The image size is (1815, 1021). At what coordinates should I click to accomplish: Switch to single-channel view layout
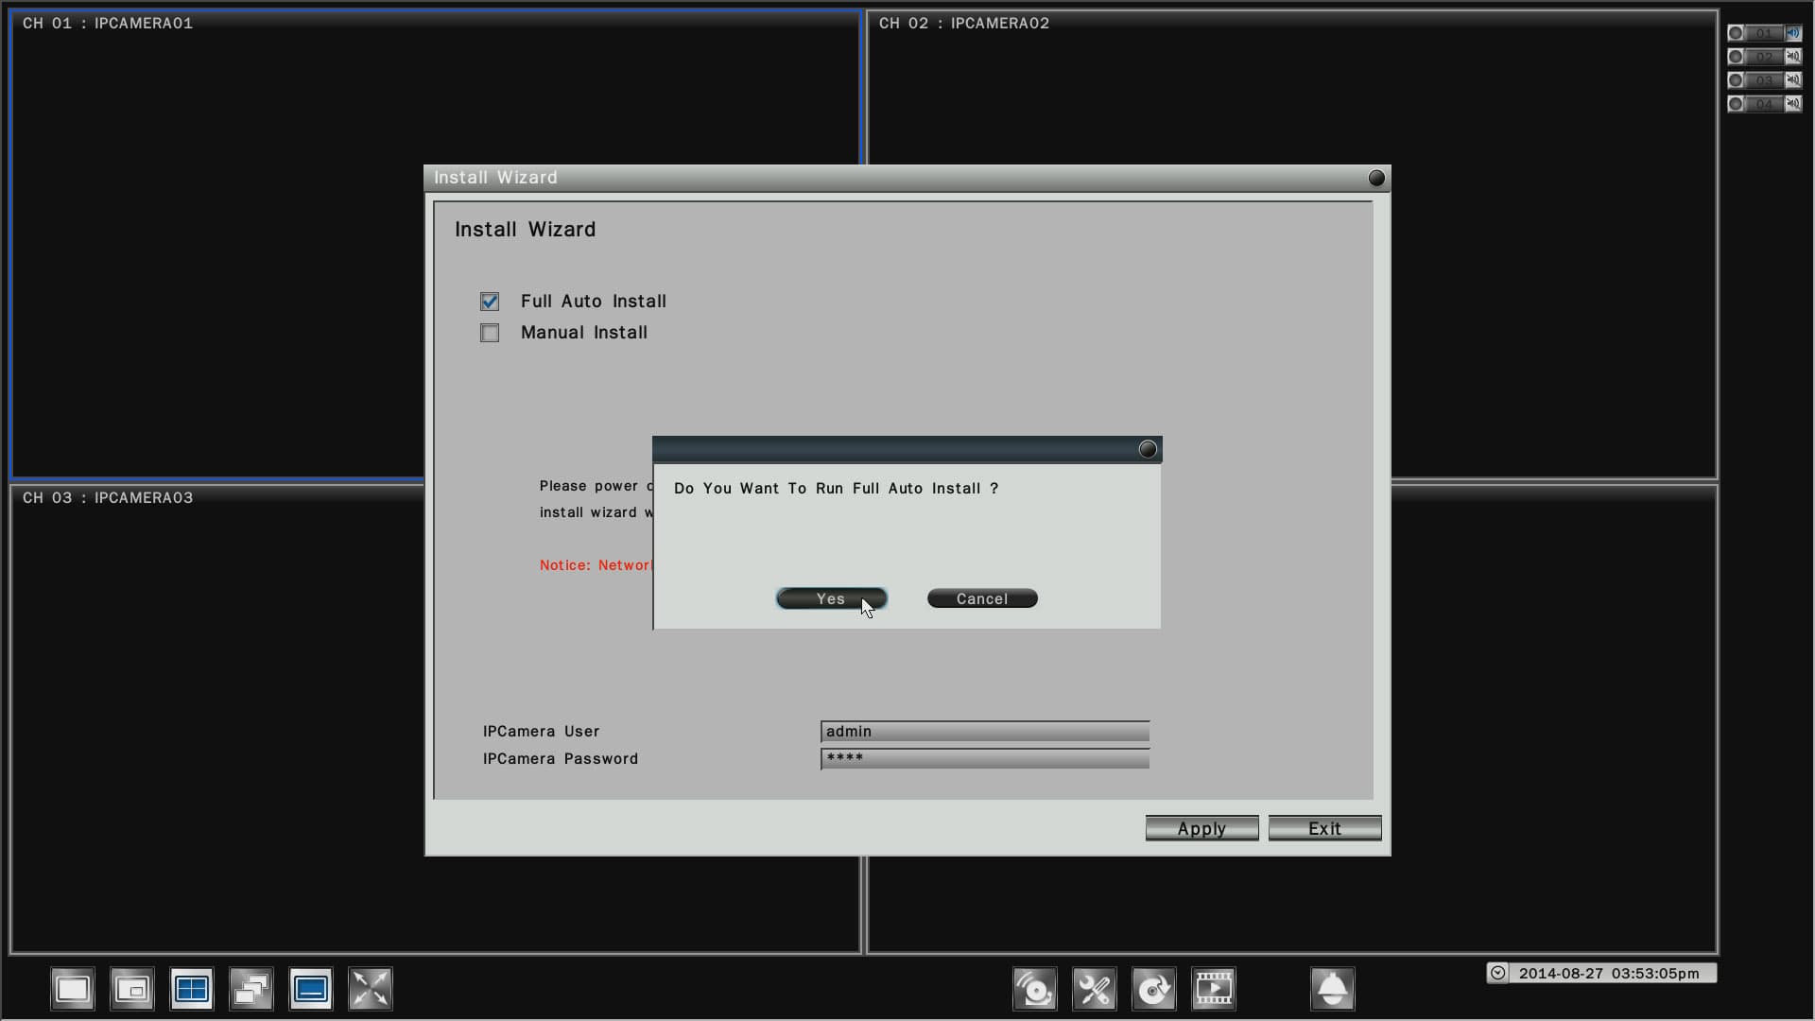pos(72,989)
